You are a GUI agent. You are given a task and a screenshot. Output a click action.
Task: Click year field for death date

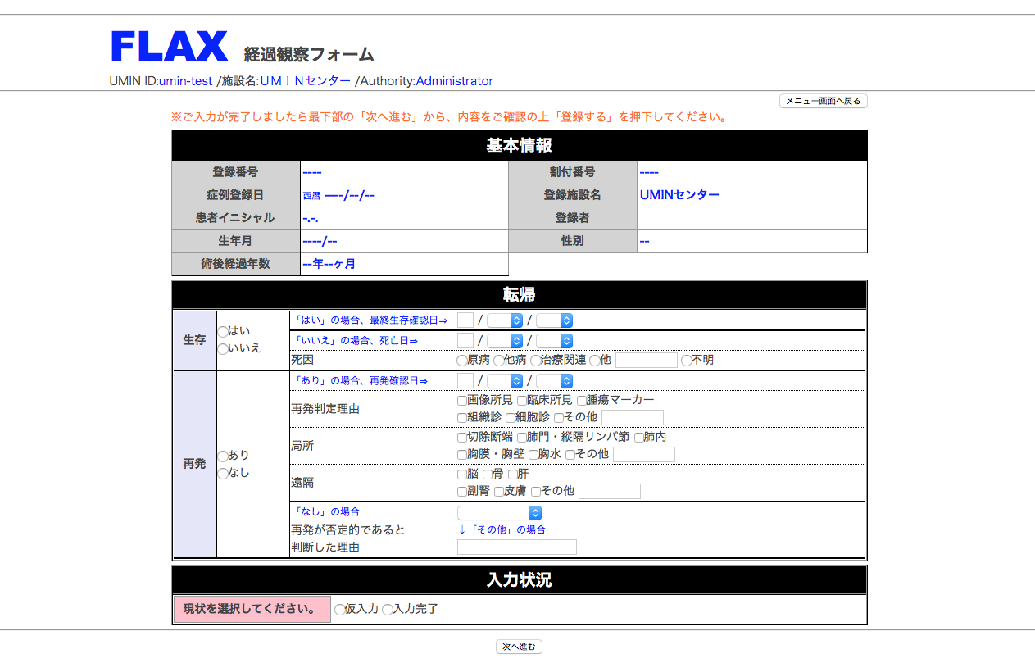[465, 341]
